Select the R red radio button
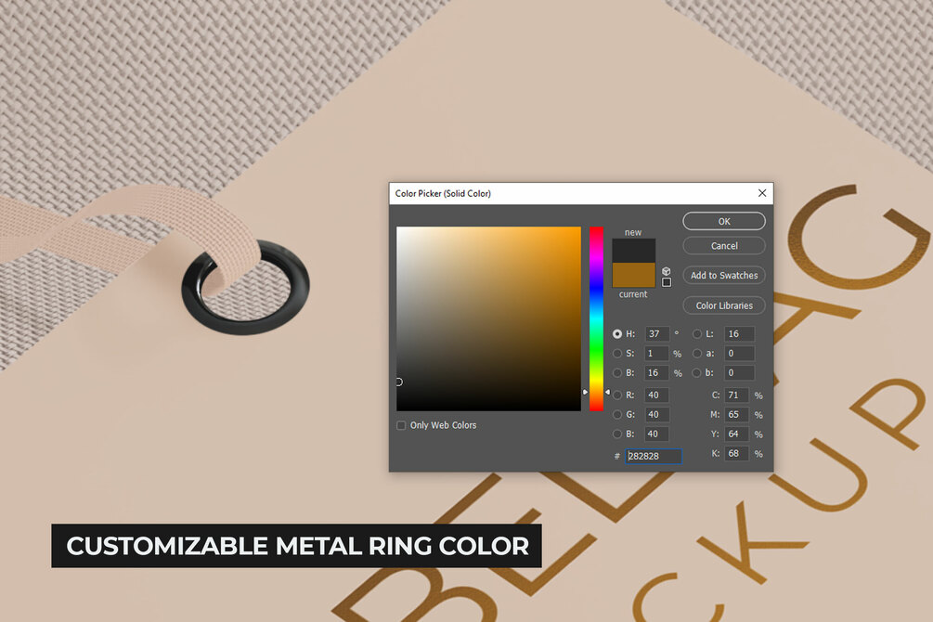This screenshot has width=933, height=622. pos(617,395)
